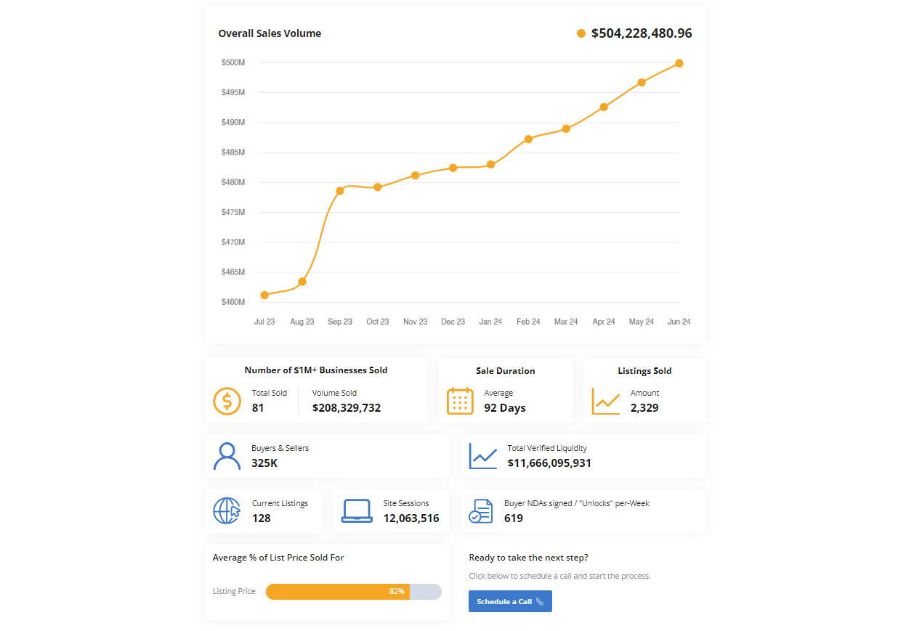Viewport: 914px width, 631px height.
Task: Click the $208,329,732 Volume Sold value
Action: click(346, 408)
